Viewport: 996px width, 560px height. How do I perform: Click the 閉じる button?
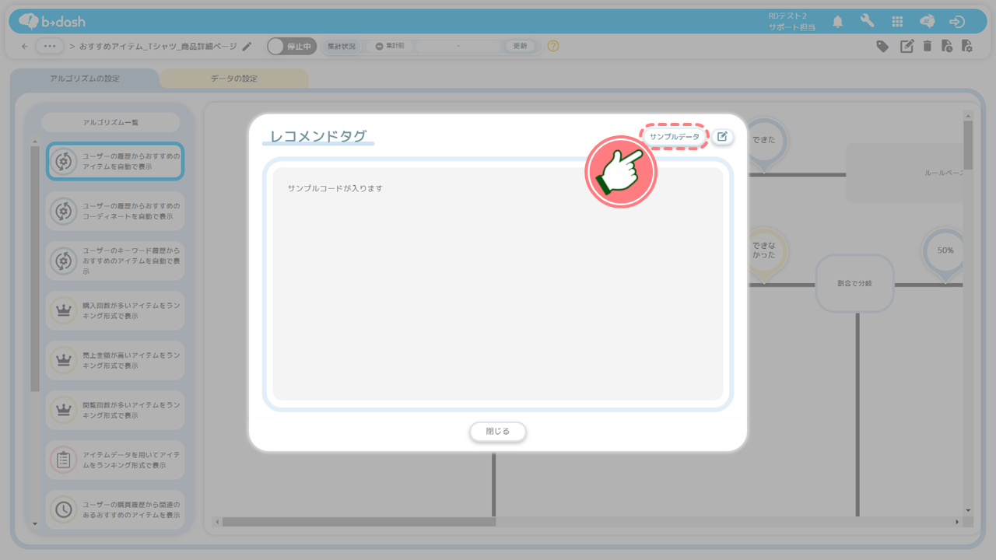[x=498, y=431]
